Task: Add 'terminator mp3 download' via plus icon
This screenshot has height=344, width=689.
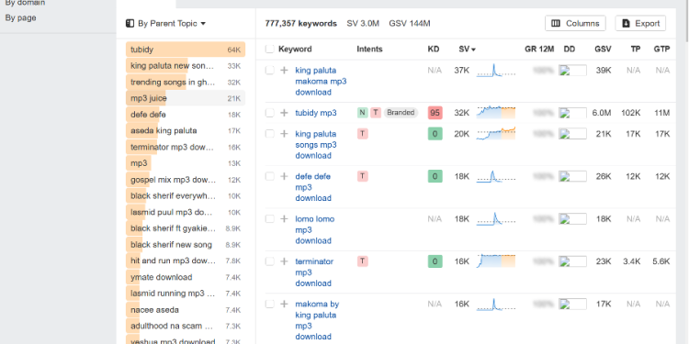Action: [x=284, y=261]
